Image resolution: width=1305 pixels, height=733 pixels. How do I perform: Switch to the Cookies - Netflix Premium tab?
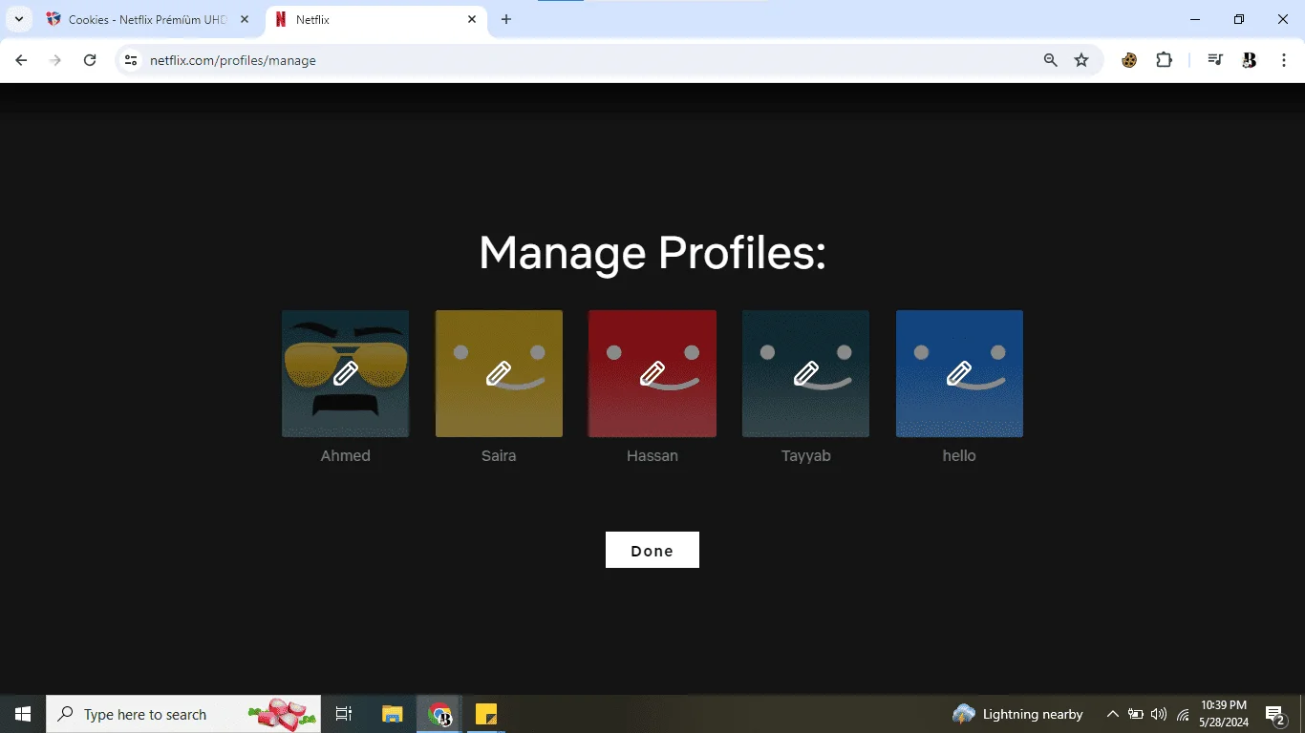click(146, 19)
